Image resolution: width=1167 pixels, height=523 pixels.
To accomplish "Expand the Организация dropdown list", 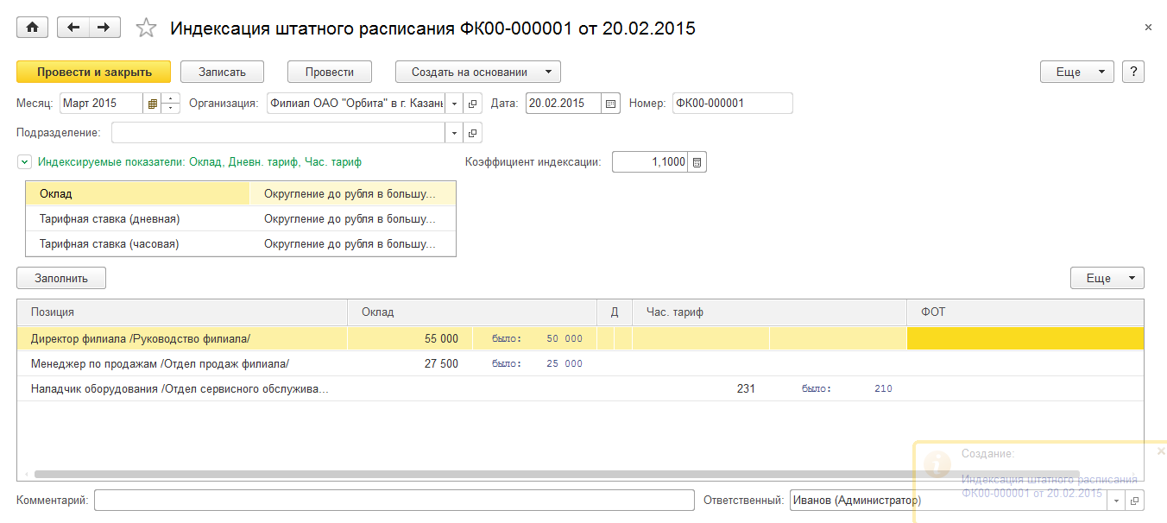I will pos(455,104).
